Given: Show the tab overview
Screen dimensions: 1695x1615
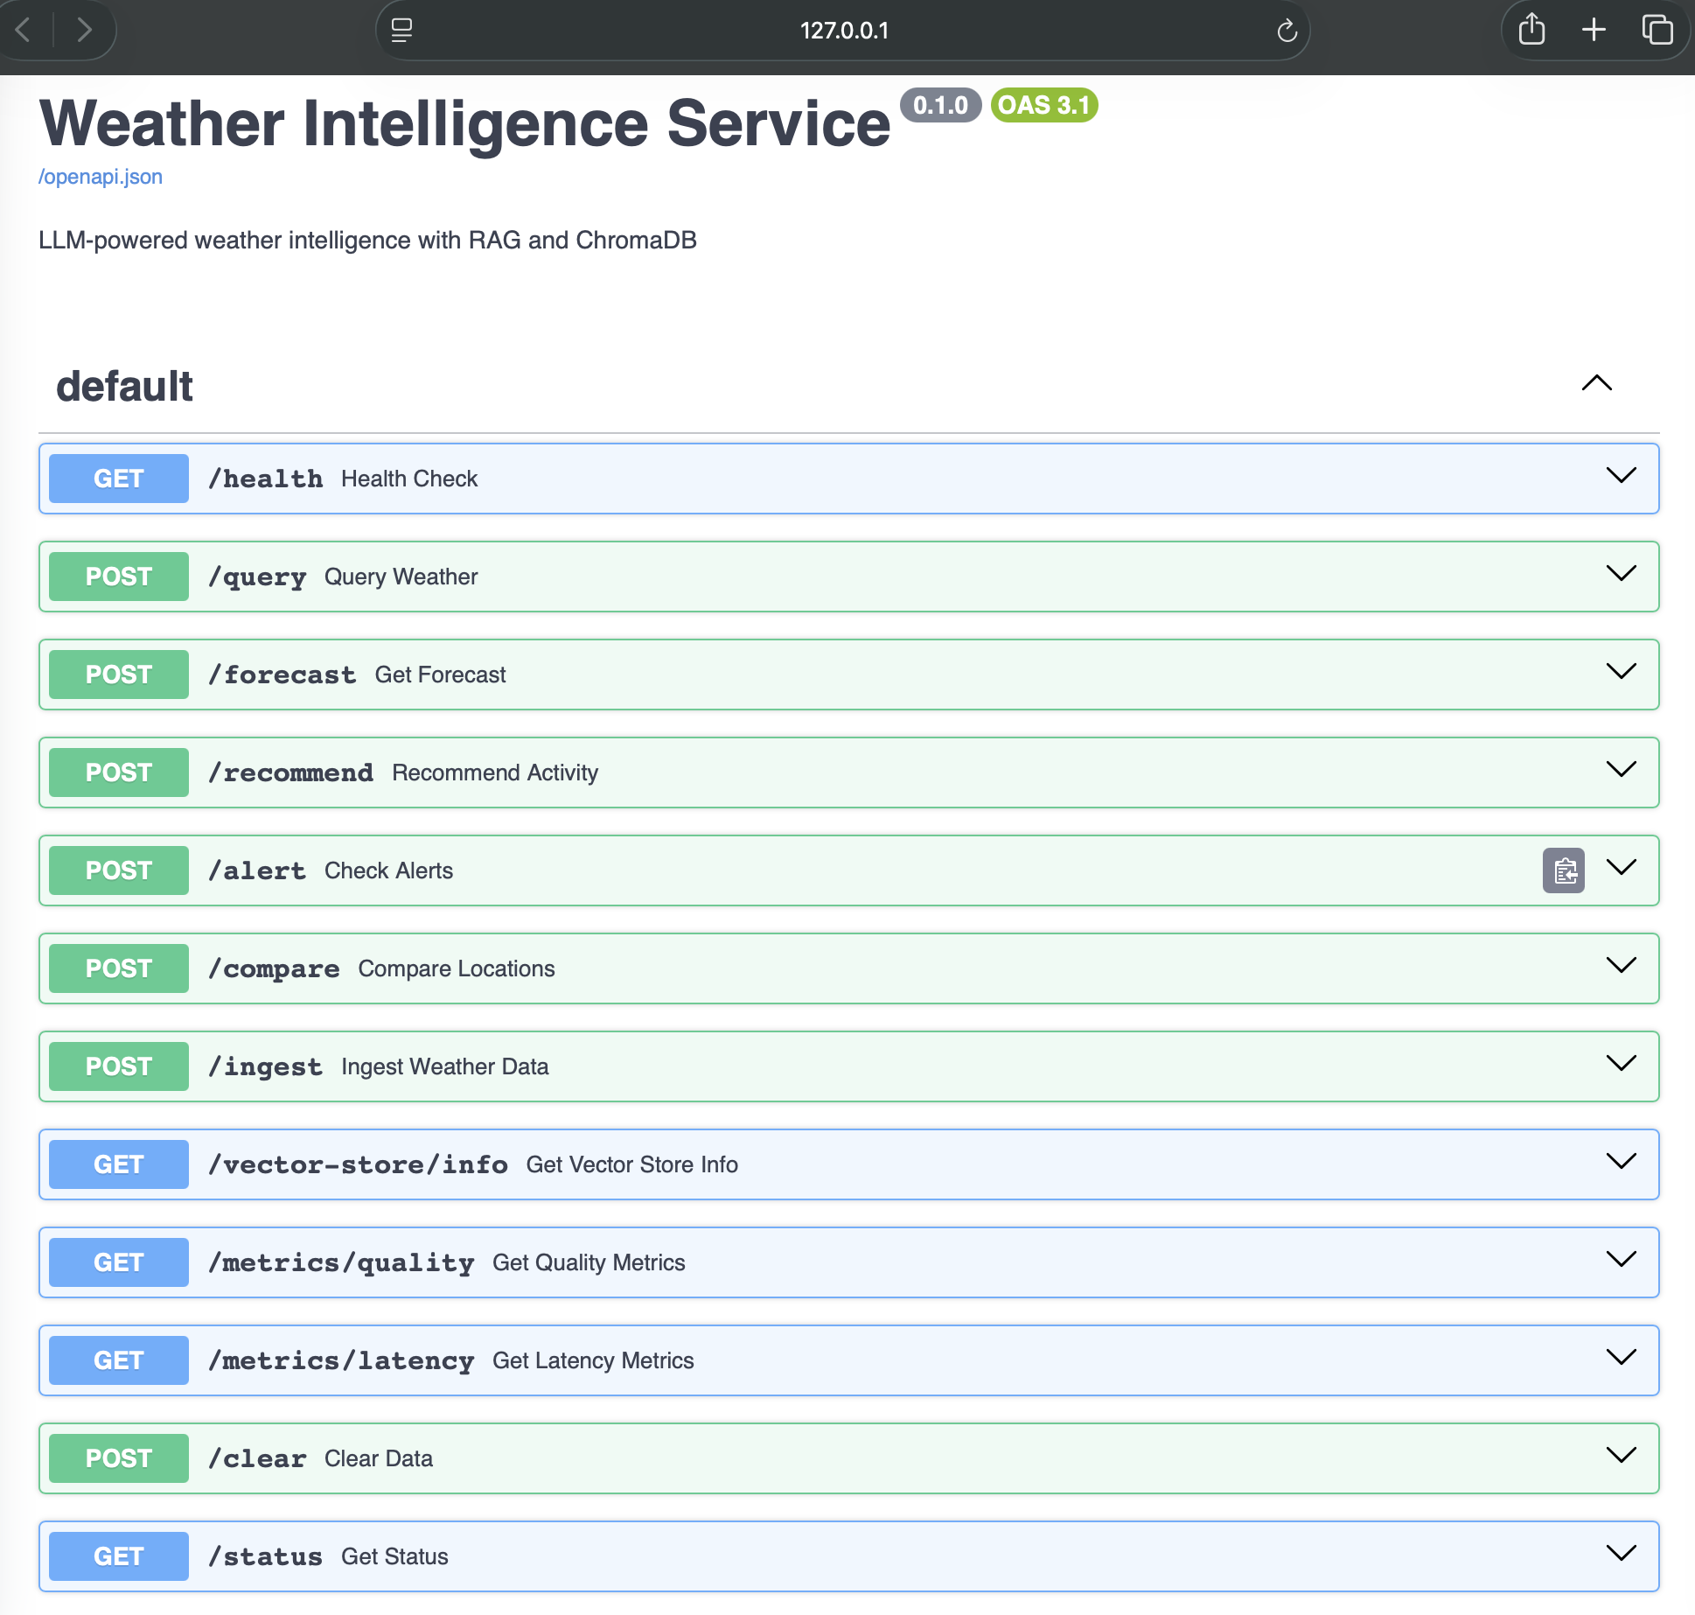Looking at the screenshot, I should pos(1656,29).
